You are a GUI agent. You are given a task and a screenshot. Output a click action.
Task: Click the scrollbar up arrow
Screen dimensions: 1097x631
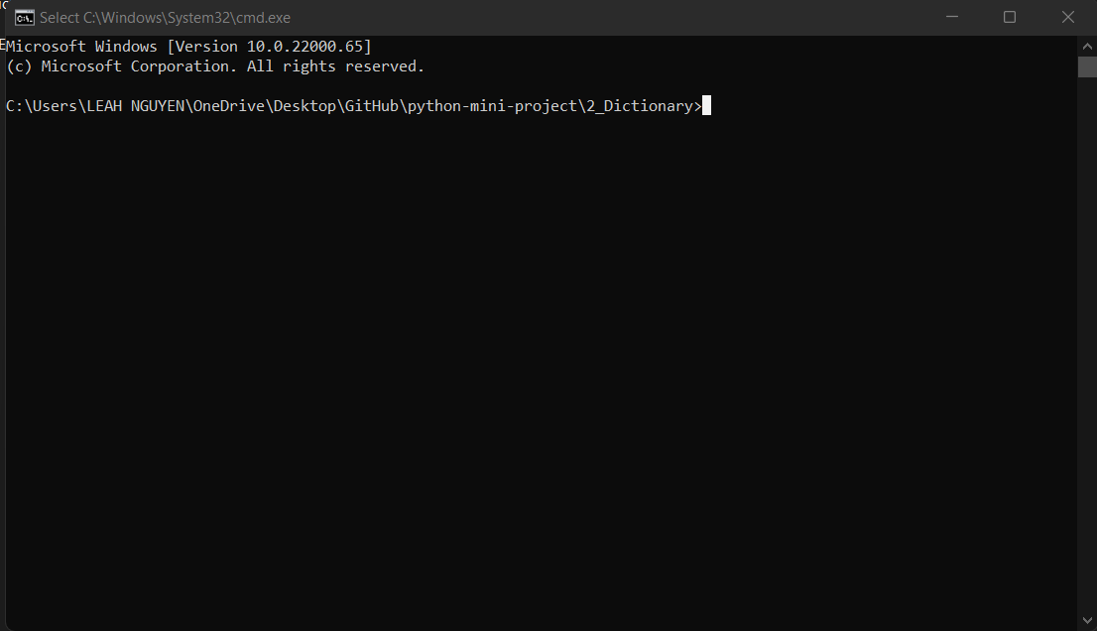click(1087, 47)
